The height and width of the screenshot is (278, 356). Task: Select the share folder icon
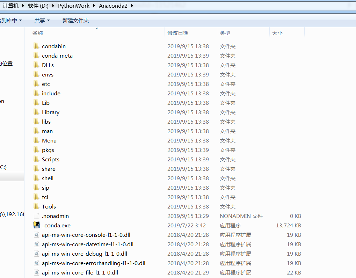click(36, 169)
